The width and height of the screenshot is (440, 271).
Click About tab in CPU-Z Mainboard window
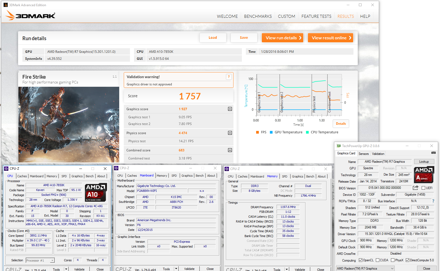(211, 176)
